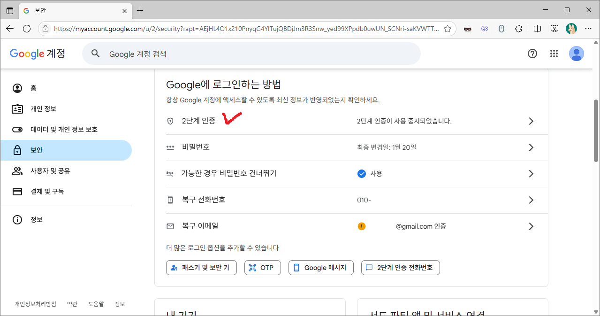Open 데이터 및 개인 정보 보호 section

coord(66,130)
